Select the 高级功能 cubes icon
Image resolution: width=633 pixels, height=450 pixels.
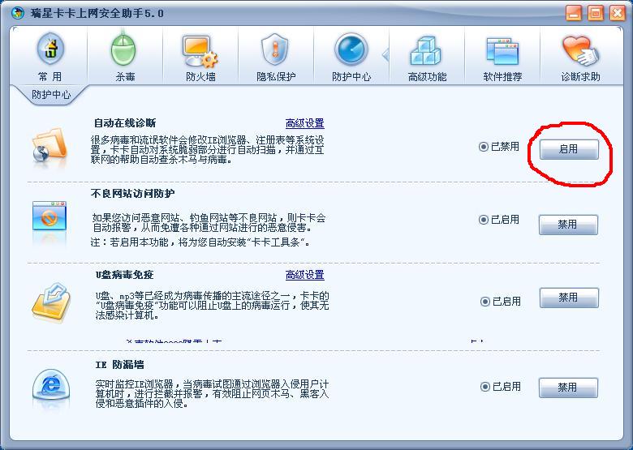tap(425, 51)
